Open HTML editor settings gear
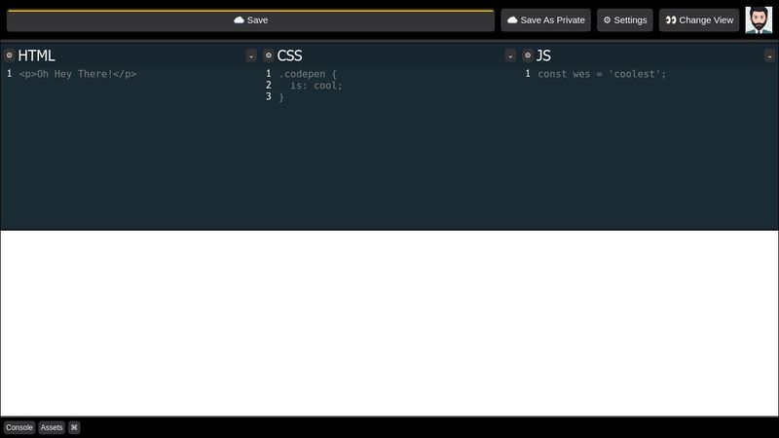779x438 pixels. [9, 55]
